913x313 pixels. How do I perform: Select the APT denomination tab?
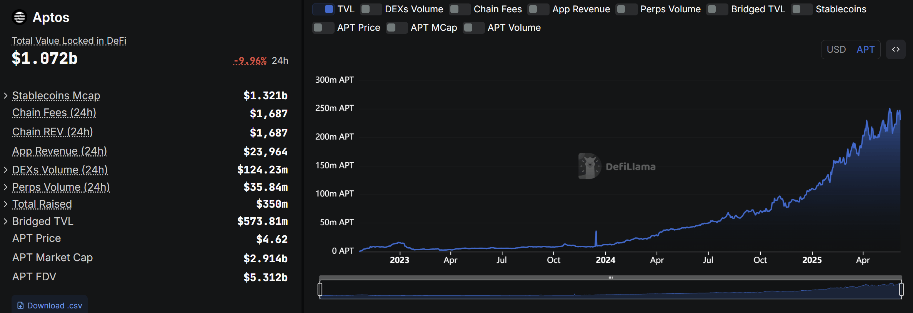tap(866, 50)
